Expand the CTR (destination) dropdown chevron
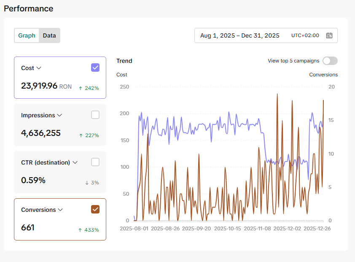Viewport: 355px width, 262px height. (x=75, y=162)
